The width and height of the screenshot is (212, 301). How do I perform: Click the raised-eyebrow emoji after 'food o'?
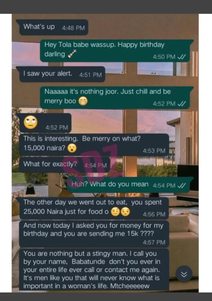click(116, 212)
